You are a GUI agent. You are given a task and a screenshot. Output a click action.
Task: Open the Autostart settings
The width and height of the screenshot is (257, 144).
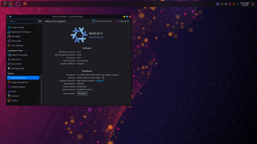point(23,96)
